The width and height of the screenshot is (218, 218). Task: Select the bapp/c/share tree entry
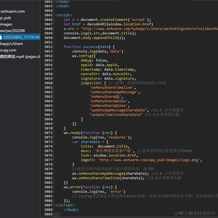click(11, 44)
